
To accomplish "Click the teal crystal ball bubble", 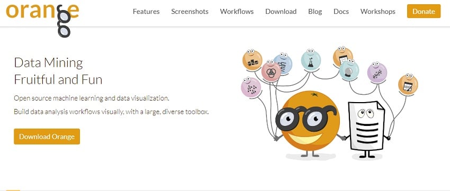I will click(x=349, y=70).
